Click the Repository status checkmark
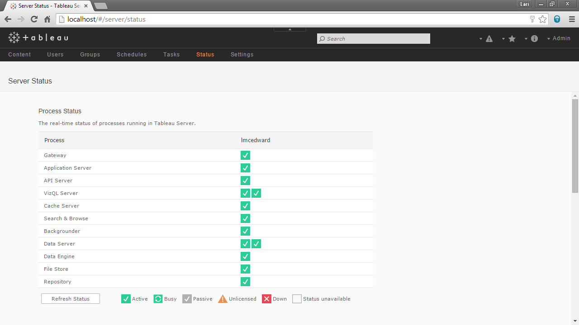The height and width of the screenshot is (325, 579). tap(245, 282)
